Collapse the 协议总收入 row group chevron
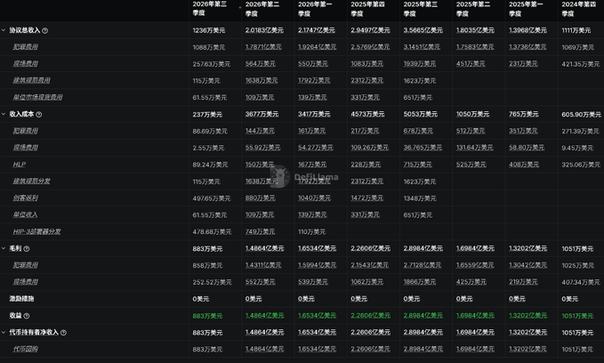The image size is (604, 363). 4,30
